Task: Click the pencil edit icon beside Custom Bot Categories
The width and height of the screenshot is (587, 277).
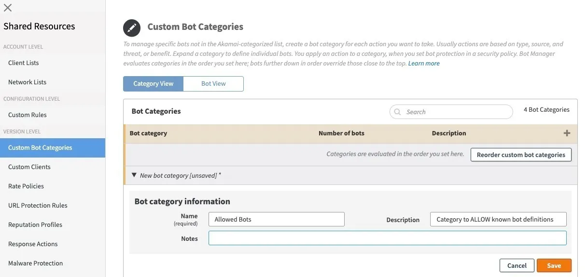Action: click(131, 28)
